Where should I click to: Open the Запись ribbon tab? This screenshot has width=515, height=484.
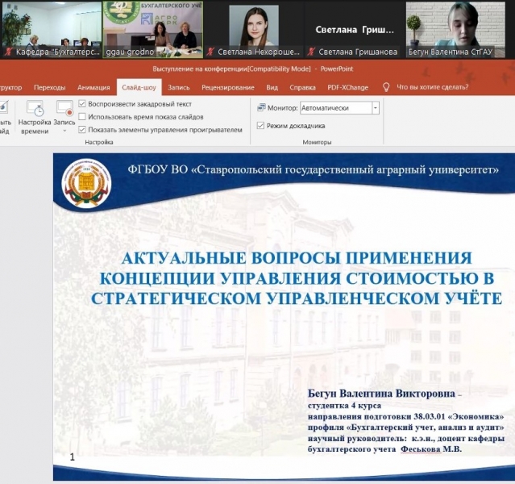click(179, 87)
